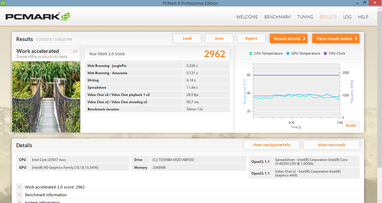
Task: Switch to the BENCHMARK tab
Action: coord(278,17)
